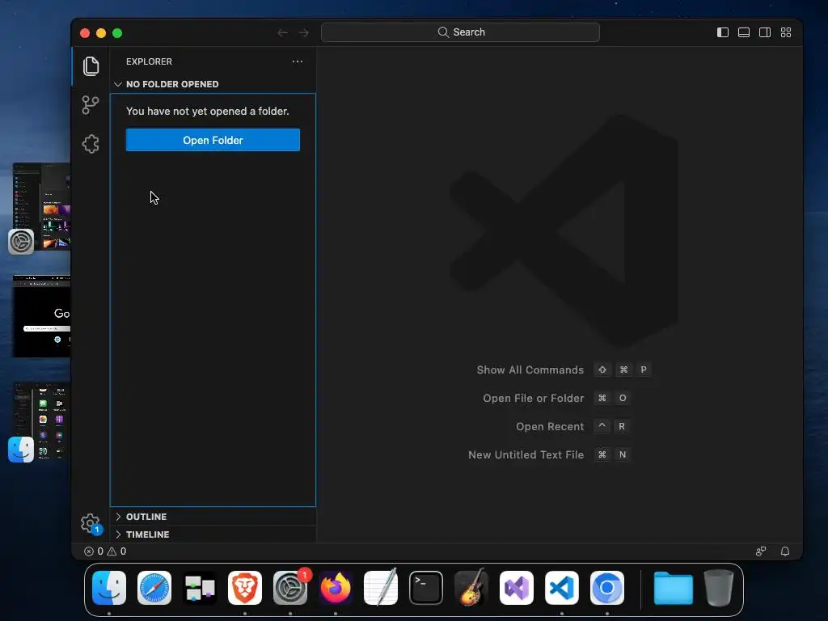Select the System Settings Stage Manager thumbnail

(42, 206)
